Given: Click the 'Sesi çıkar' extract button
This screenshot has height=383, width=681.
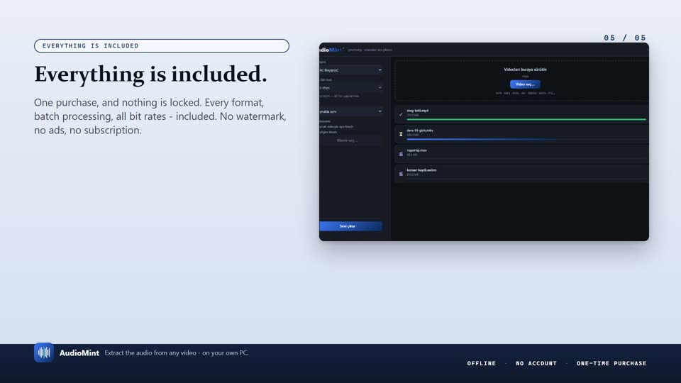Looking at the screenshot, I should coord(351,226).
